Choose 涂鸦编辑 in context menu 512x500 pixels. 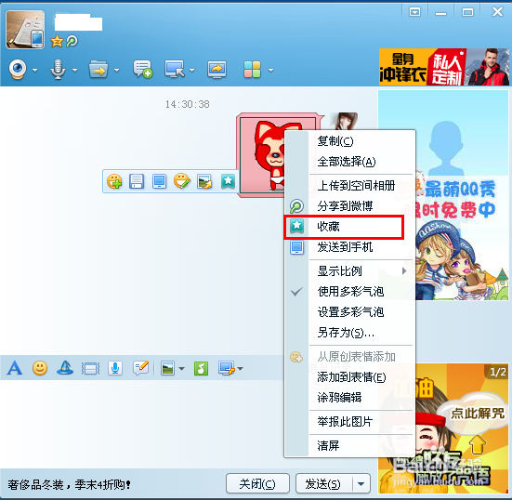click(350, 398)
